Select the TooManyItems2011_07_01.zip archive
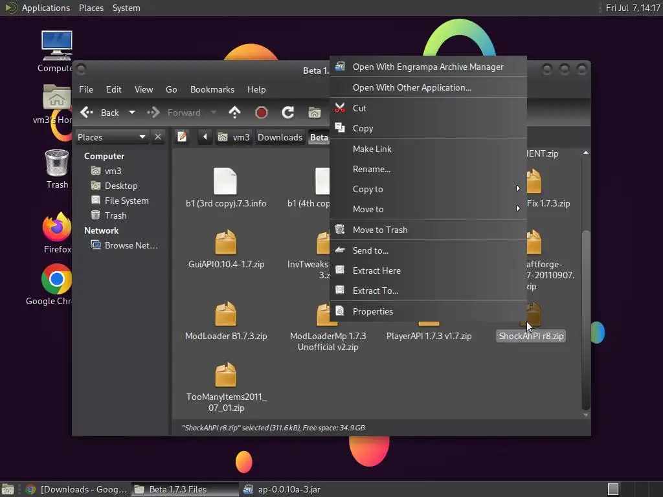The width and height of the screenshot is (663, 497). 226,388
